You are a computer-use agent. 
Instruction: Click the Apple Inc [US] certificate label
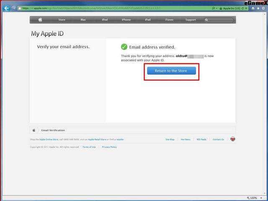232,8
